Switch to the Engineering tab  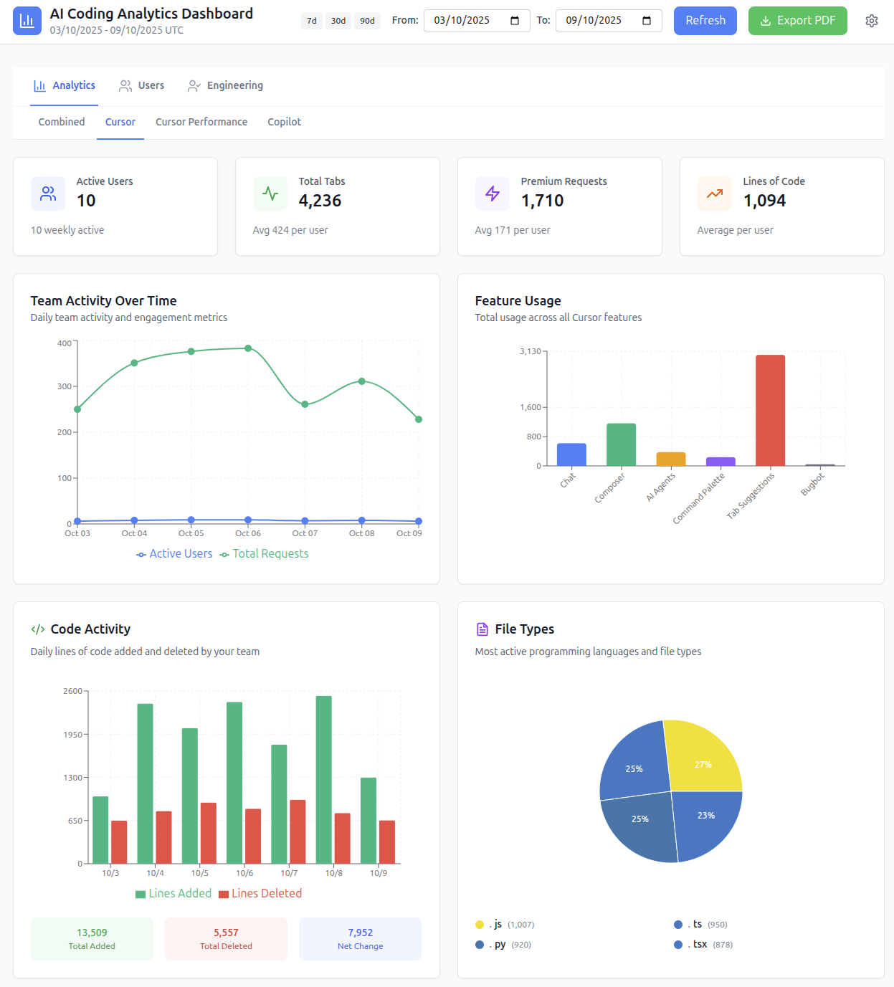226,86
